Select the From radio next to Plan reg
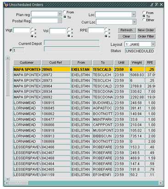The height and width of the screenshot is (189, 168). (x=65, y=12)
